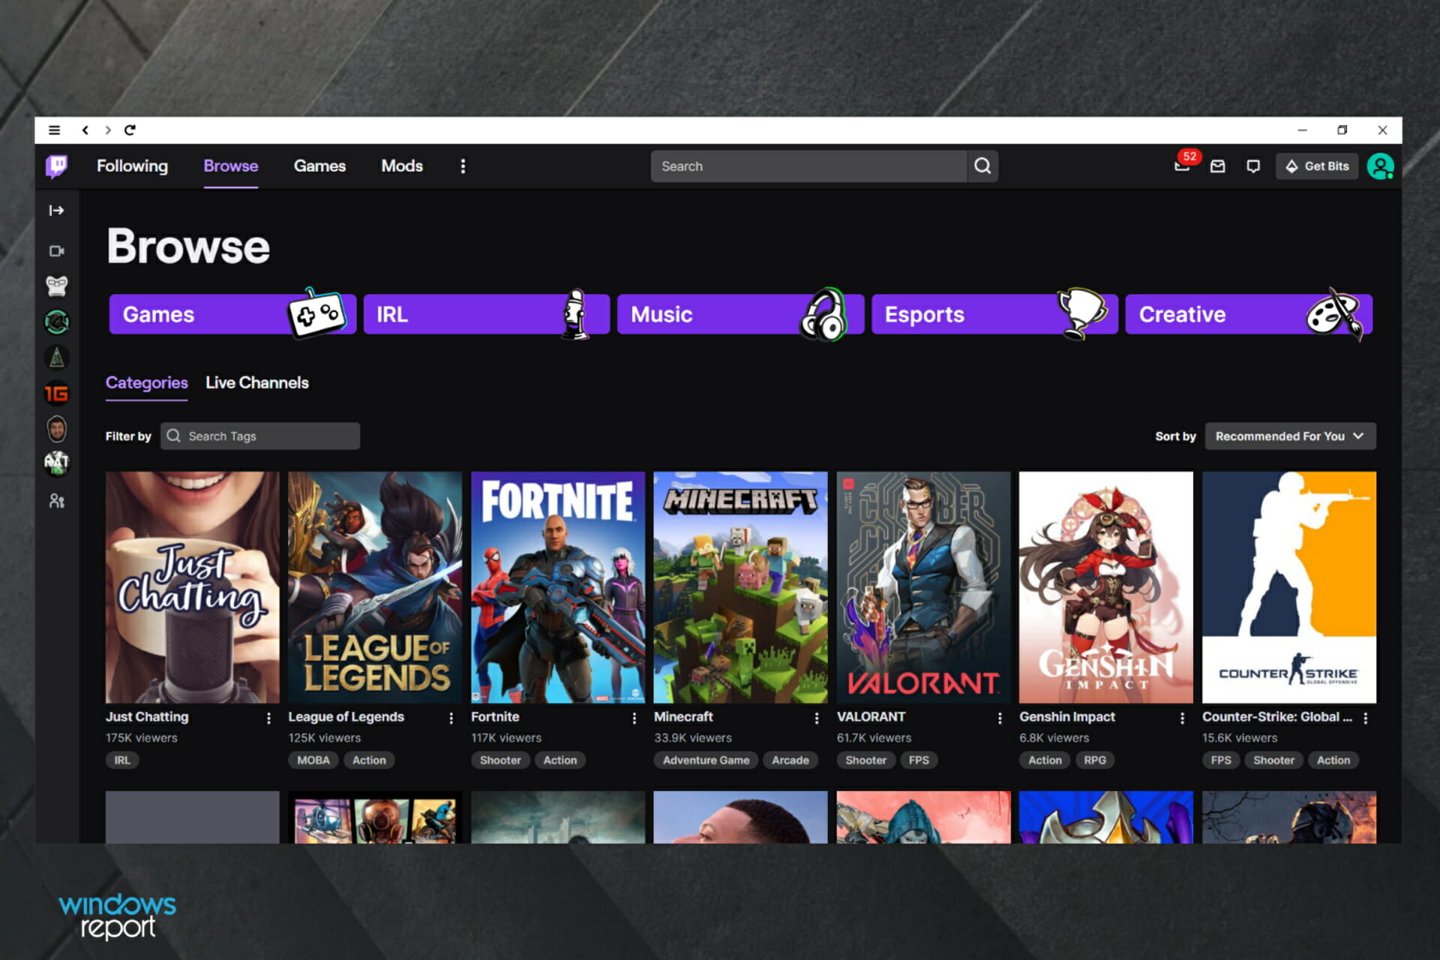Screen dimensions: 1440x960
Task: Open the Games category banner
Action: click(x=232, y=314)
